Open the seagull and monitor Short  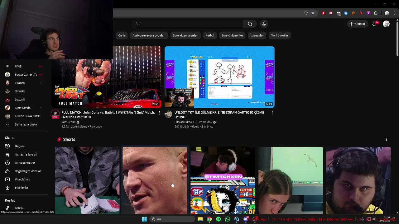tap(291, 180)
